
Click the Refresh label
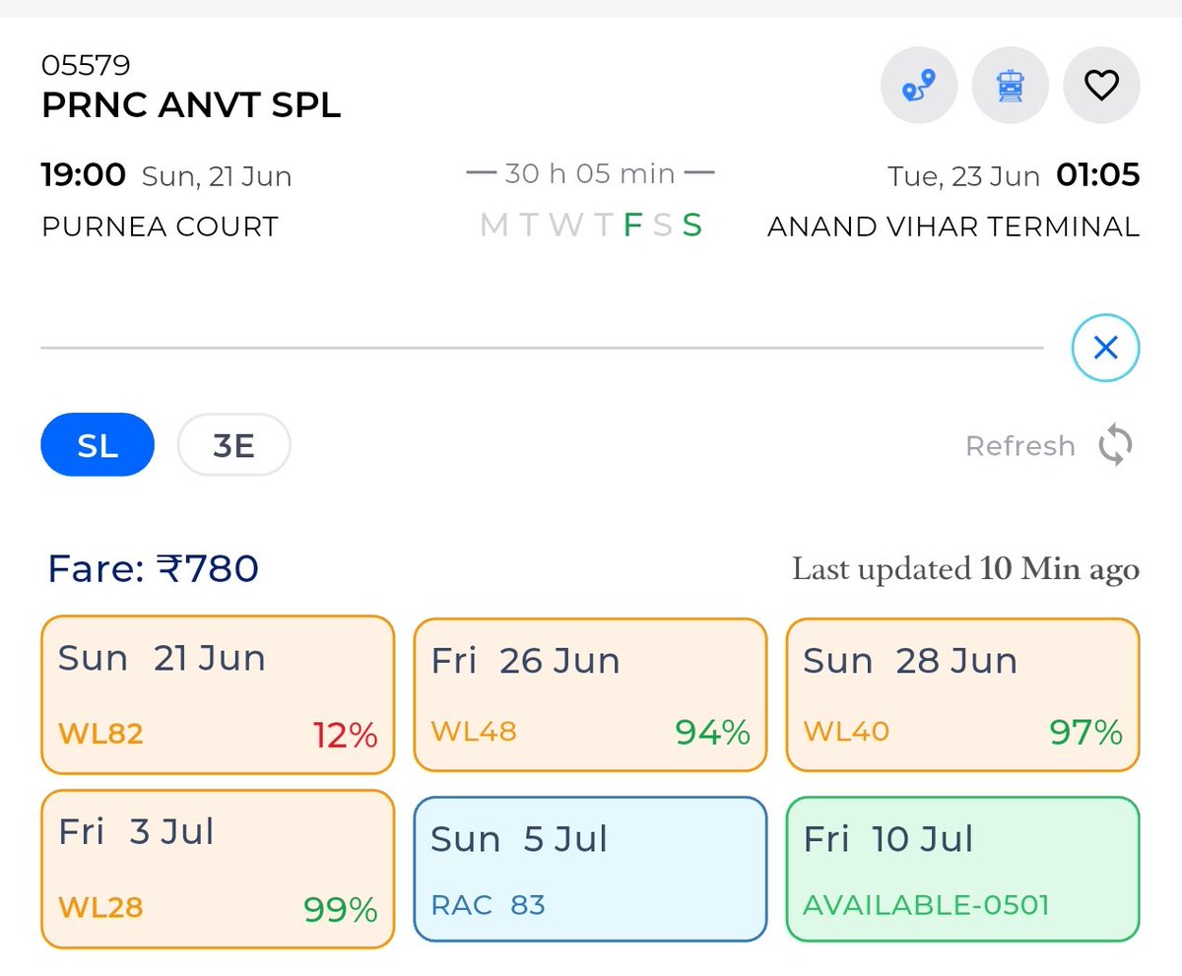point(1020,446)
